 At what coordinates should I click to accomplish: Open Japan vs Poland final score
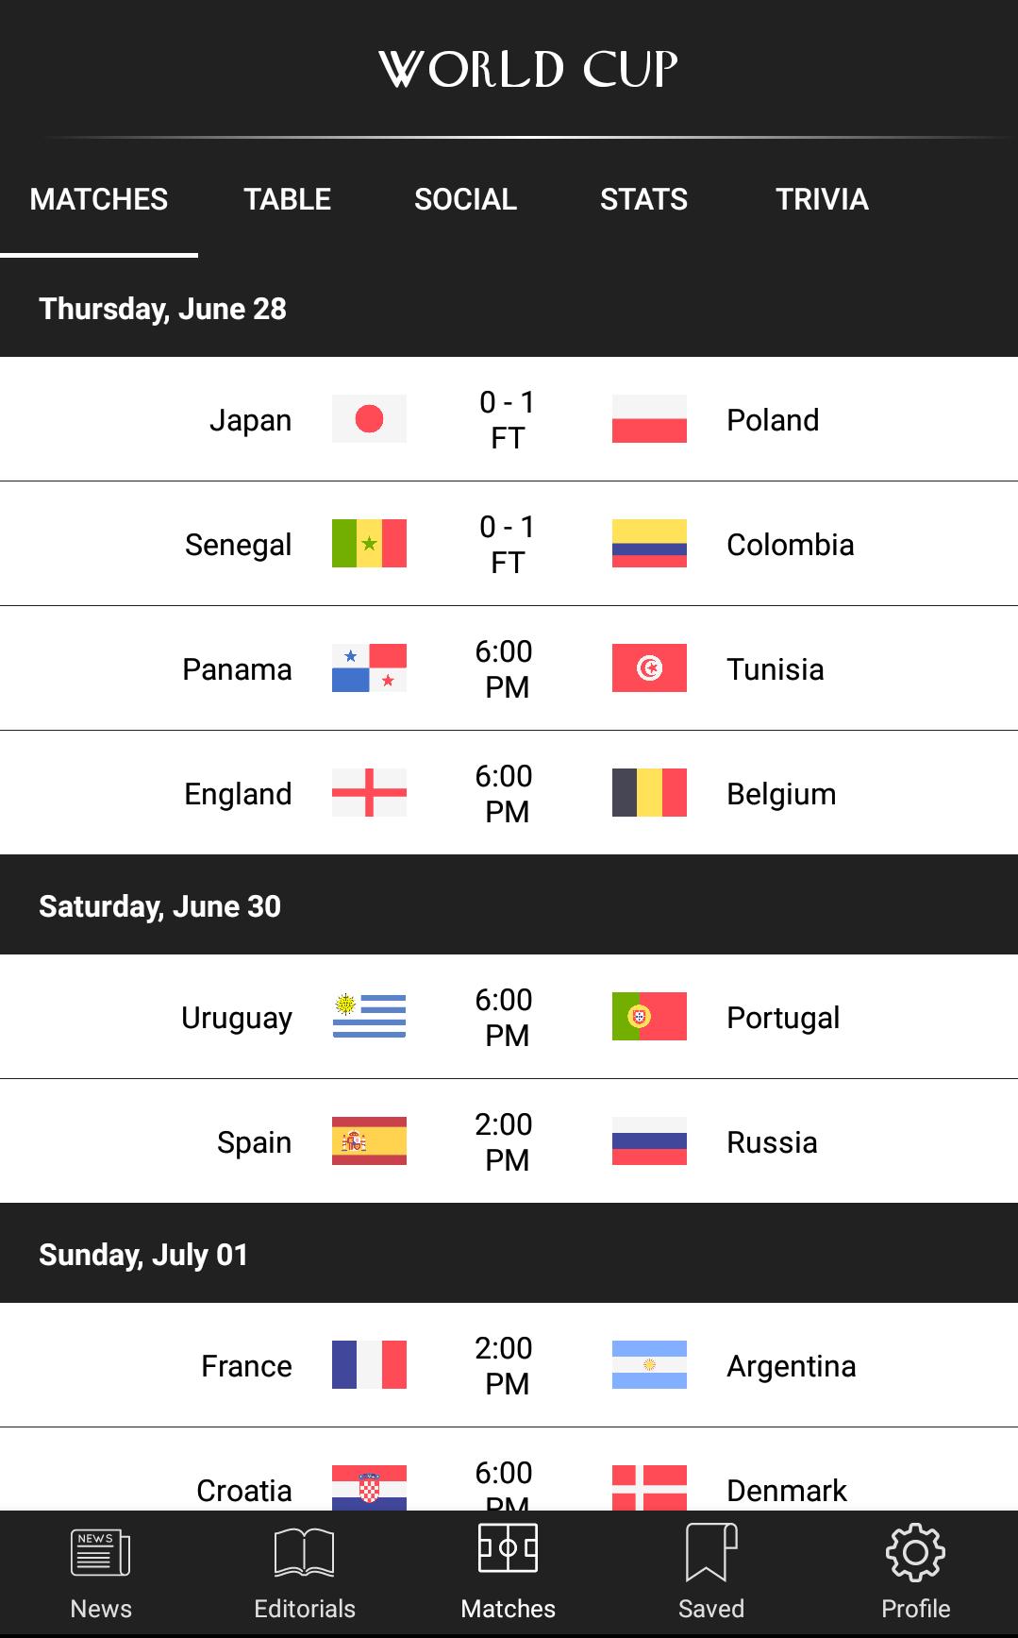coord(508,420)
